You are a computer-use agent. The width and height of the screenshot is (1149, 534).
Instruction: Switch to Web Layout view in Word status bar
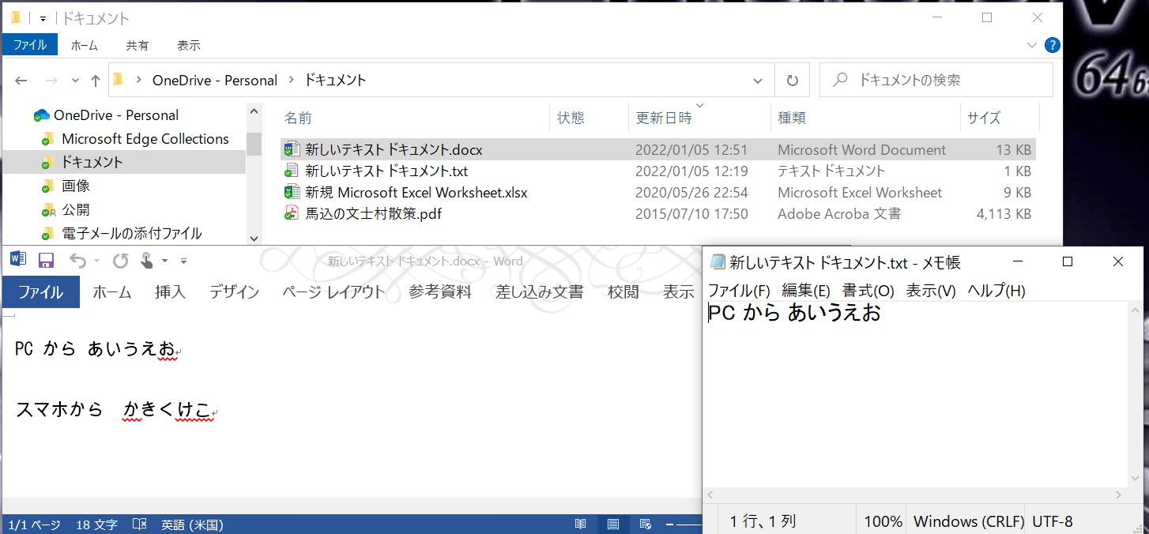[x=645, y=524]
